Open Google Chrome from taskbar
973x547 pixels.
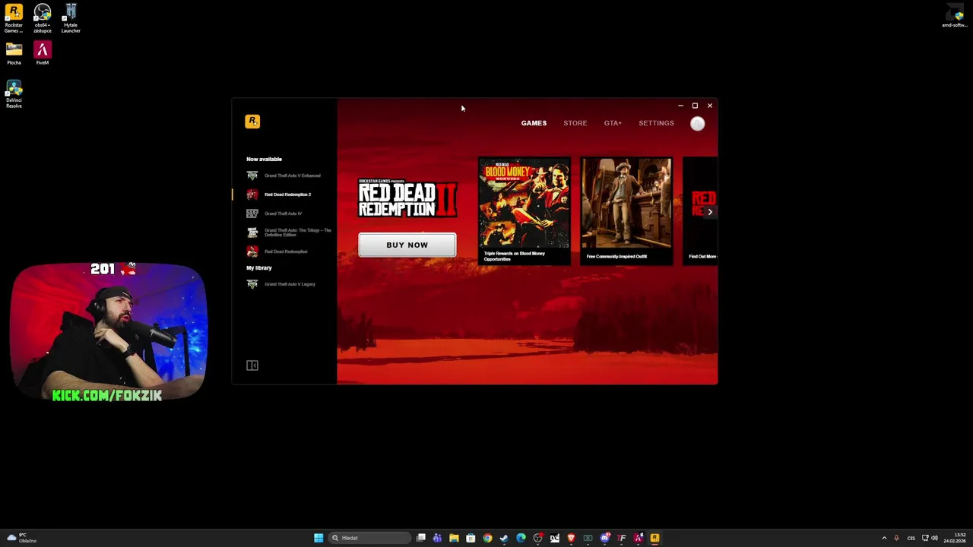tap(487, 538)
